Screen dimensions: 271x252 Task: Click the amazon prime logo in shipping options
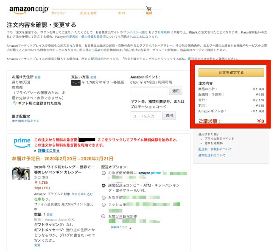click(x=150, y=173)
